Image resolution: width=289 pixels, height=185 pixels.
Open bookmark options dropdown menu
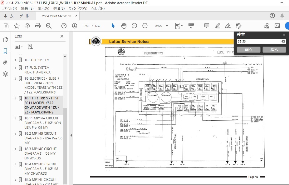[x=18, y=47]
